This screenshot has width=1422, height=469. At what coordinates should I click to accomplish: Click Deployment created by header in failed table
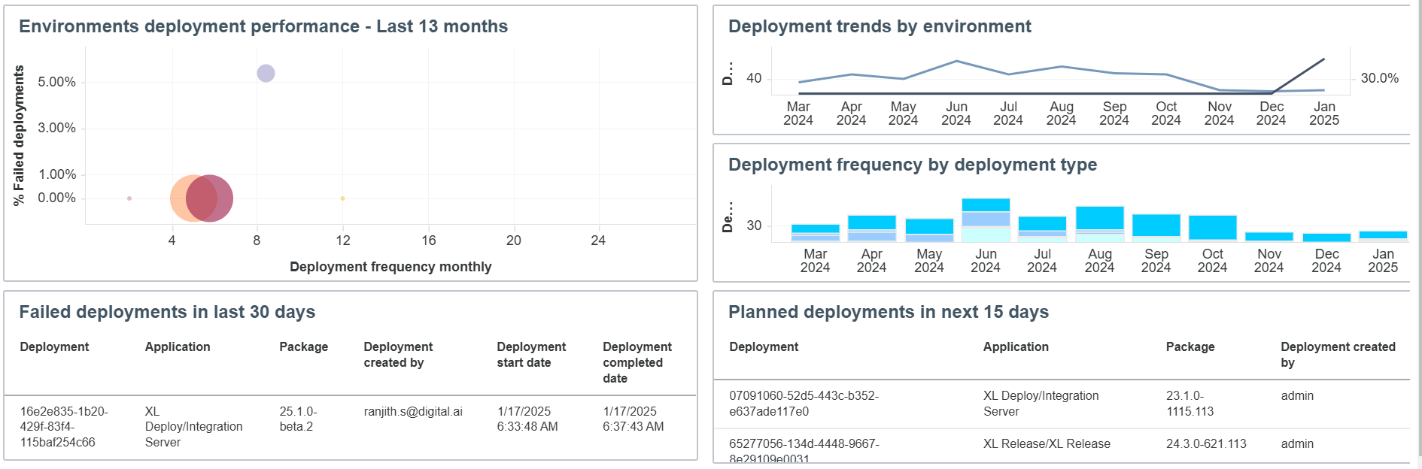tap(398, 355)
